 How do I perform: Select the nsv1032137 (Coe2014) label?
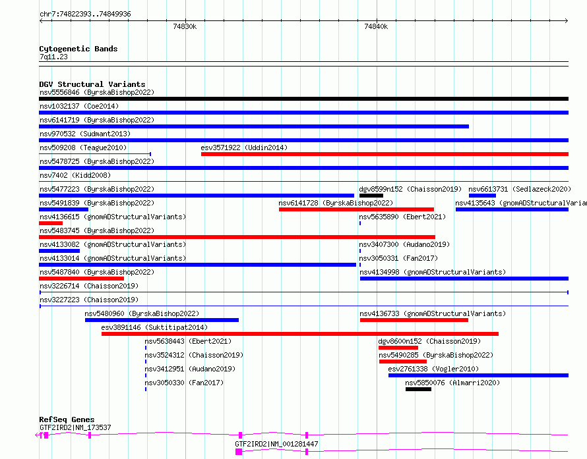pos(79,106)
